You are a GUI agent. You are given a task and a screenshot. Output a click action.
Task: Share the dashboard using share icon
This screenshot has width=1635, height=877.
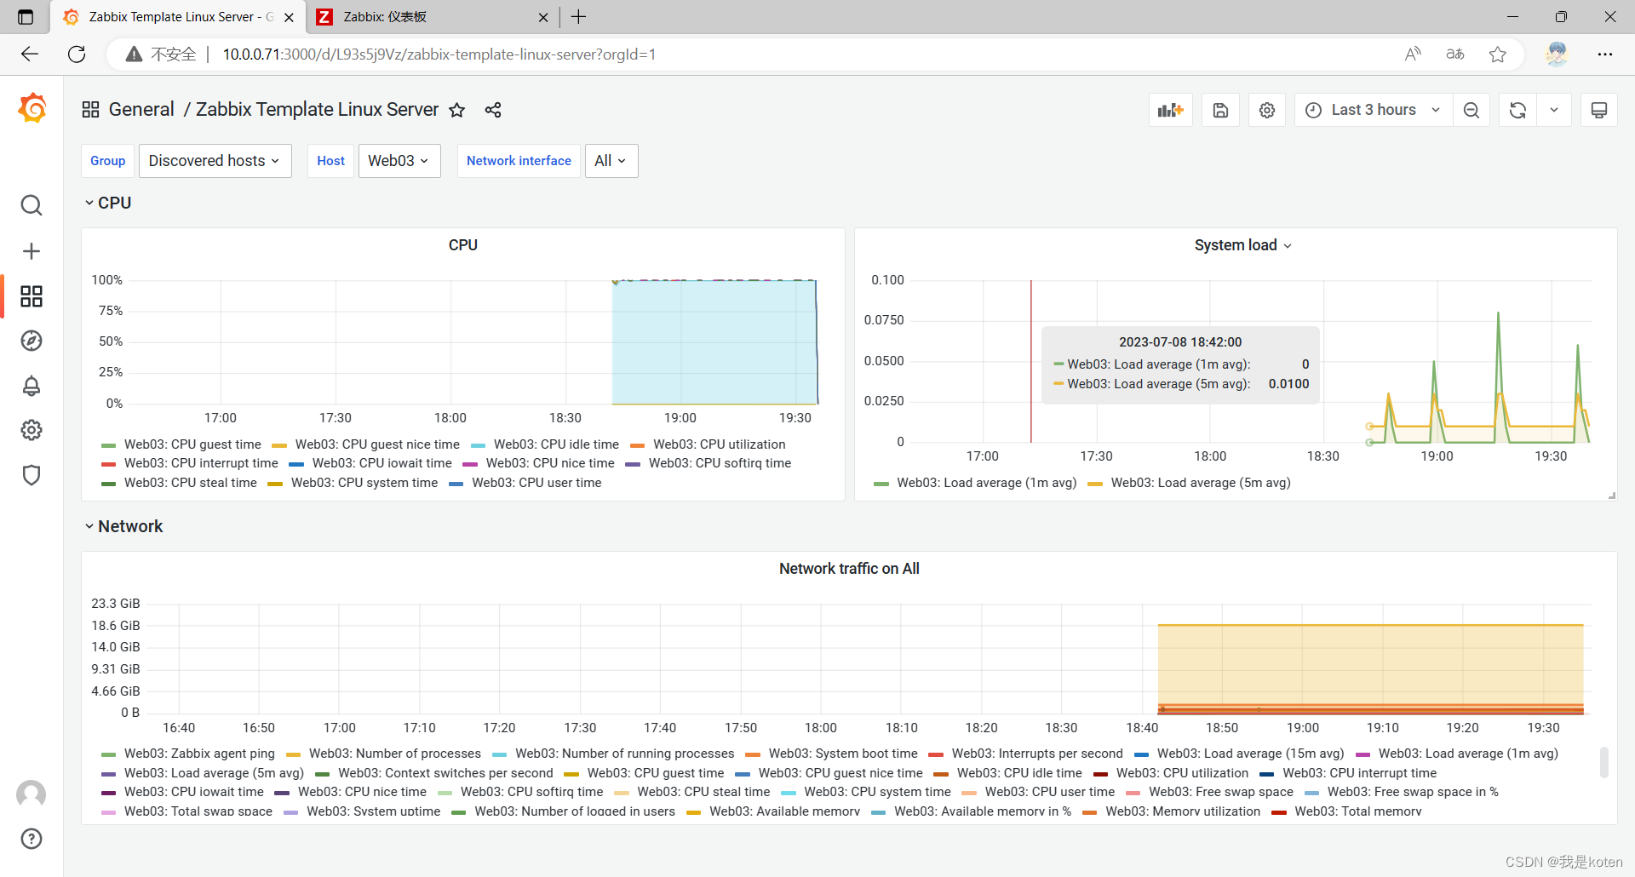[x=493, y=110]
